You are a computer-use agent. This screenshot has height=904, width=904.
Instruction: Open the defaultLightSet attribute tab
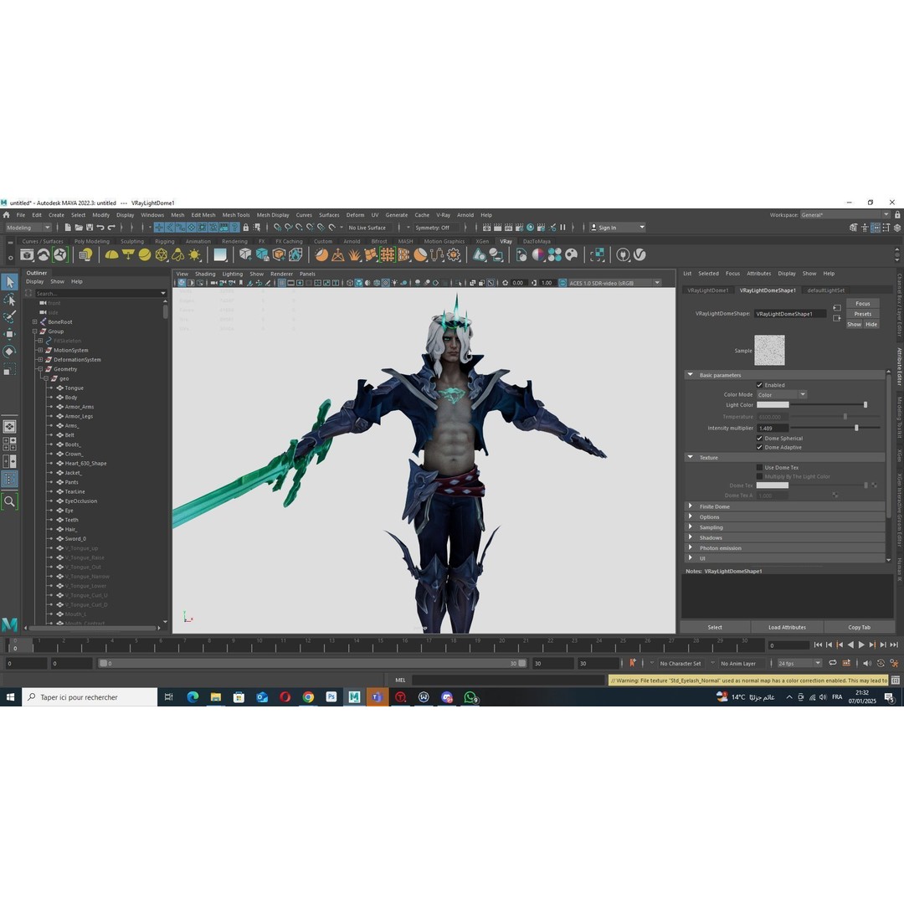825,290
